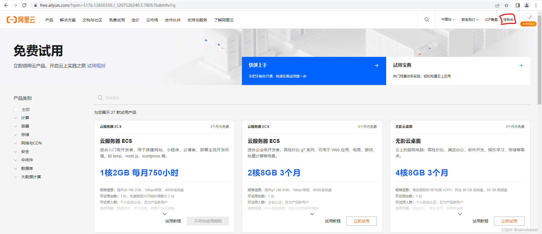
Task: Go back with the browser back arrow
Action: coord(6,5)
